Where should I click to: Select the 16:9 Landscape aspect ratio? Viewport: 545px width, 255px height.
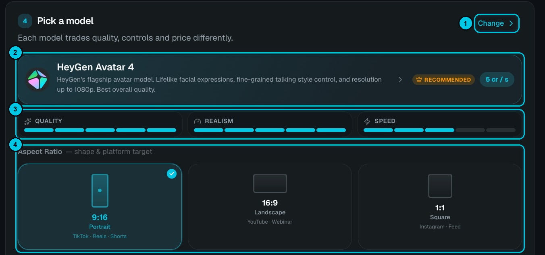(x=270, y=207)
